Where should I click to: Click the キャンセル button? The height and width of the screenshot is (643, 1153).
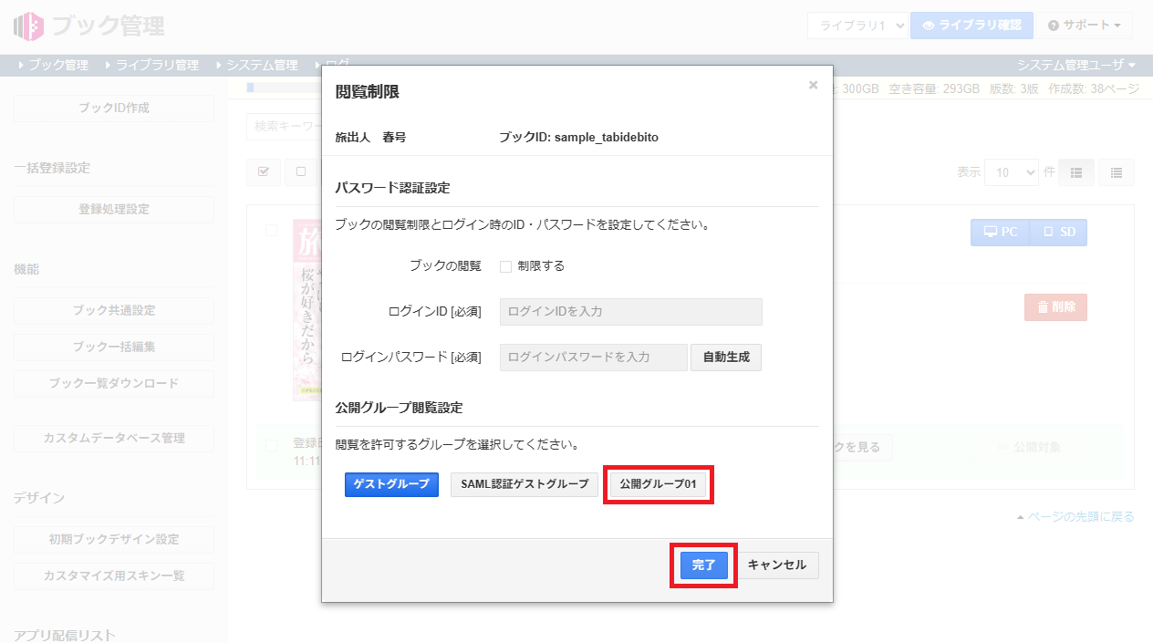coord(777,565)
